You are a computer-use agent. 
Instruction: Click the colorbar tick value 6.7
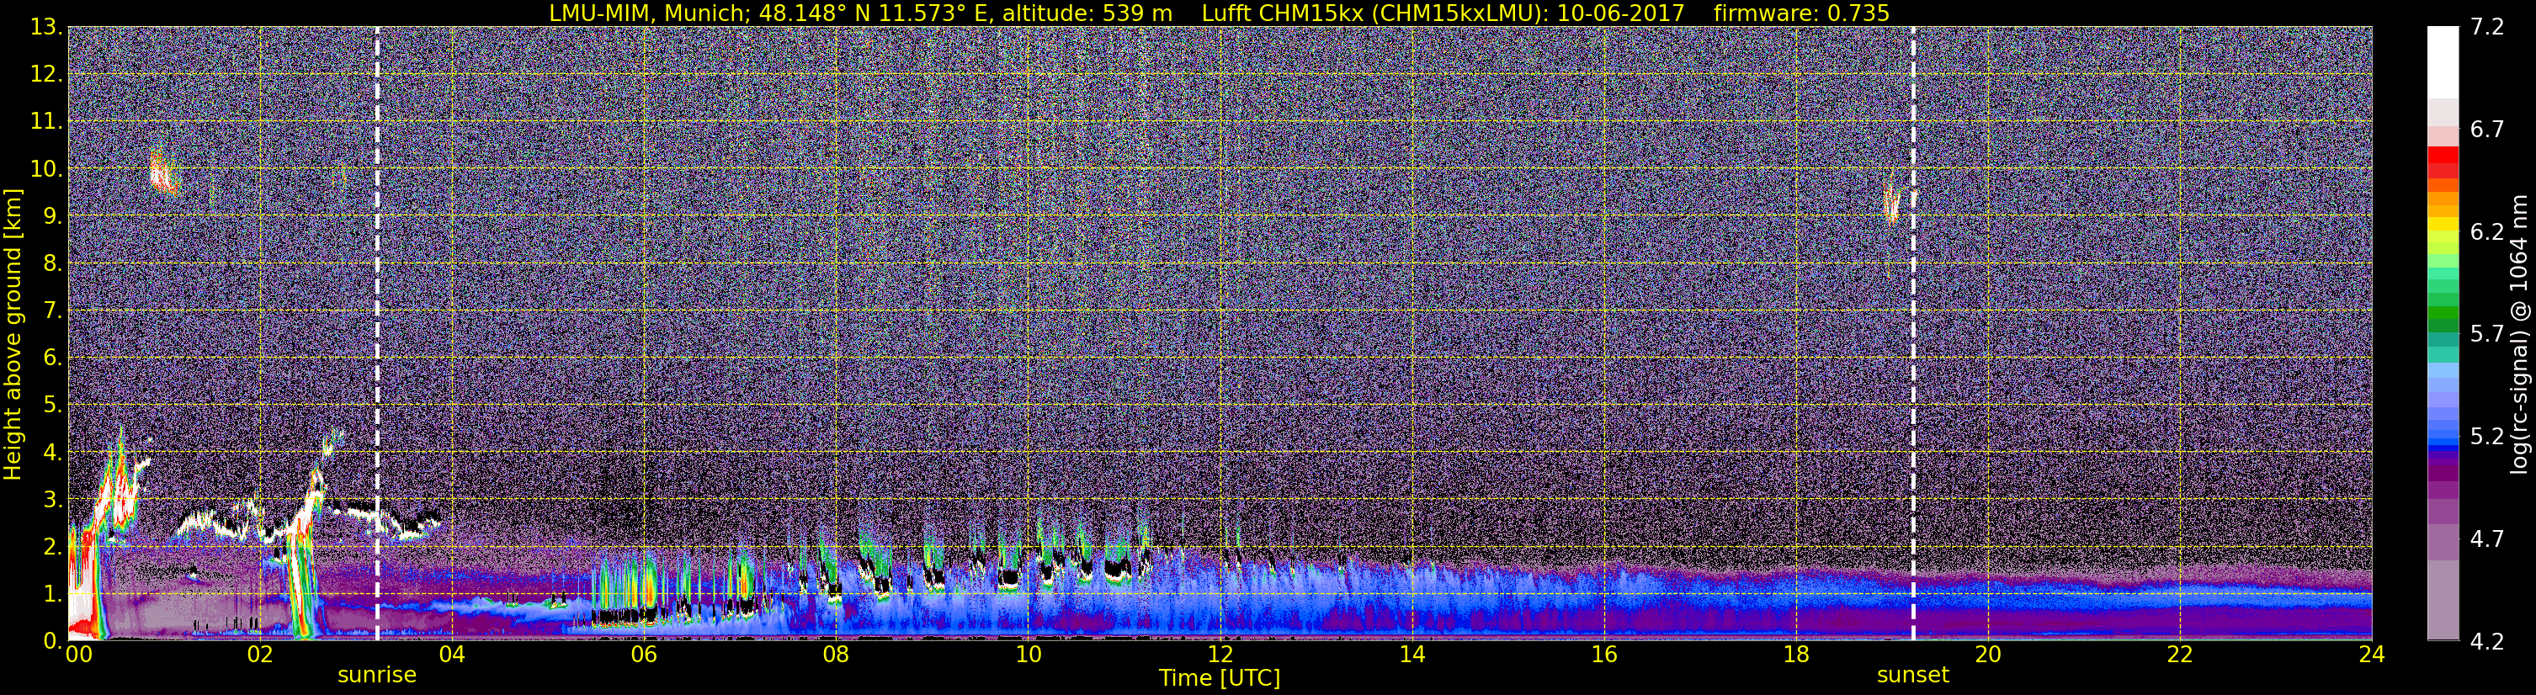tap(2487, 130)
